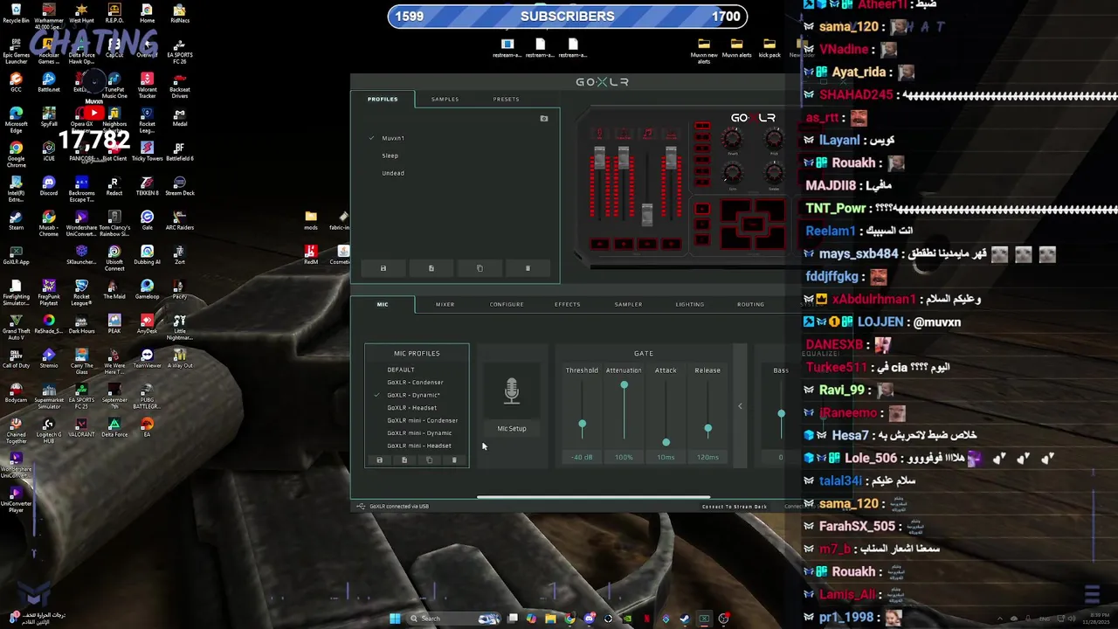Delete the selected GoXLR profile
The width and height of the screenshot is (1118, 629).
pos(528,268)
